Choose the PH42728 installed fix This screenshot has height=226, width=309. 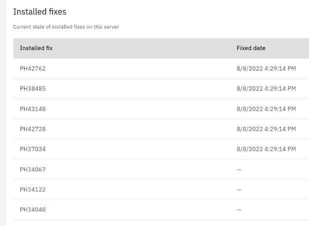33,129
